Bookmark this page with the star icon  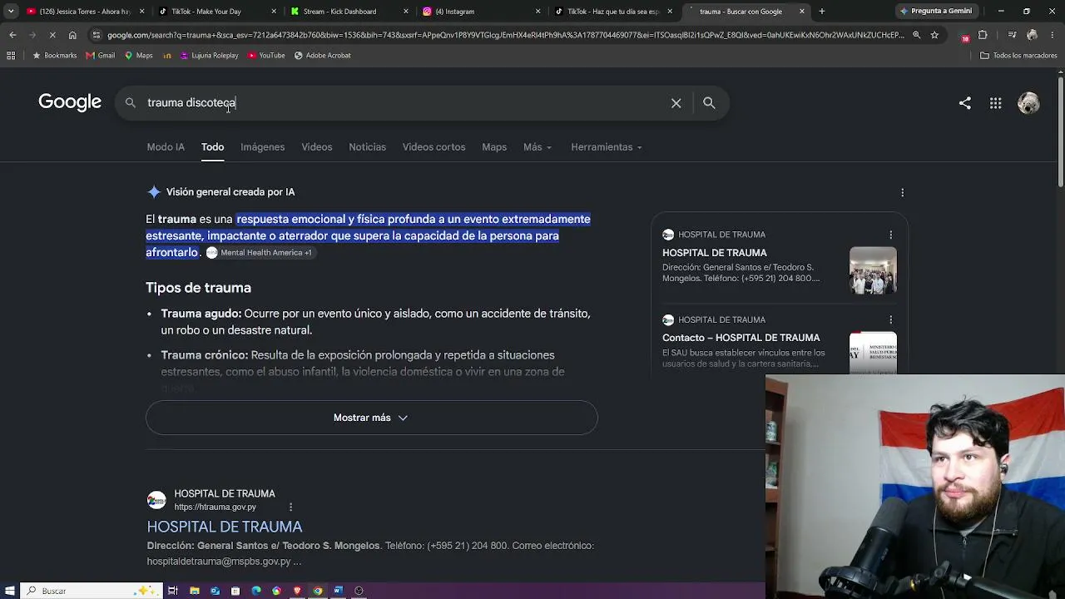(934, 35)
